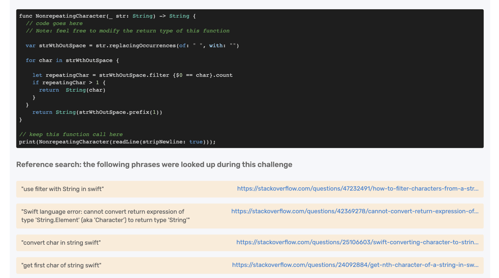
Task: Click the "return String(char)" line
Action: click(x=72, y=90)
